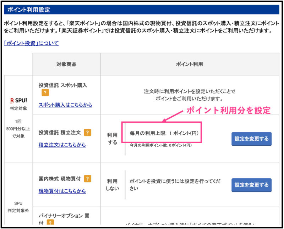The image size is (284, 229).
Task: Click the 1回 500円分以上で対象 note
Action: (x=18, y=129)
